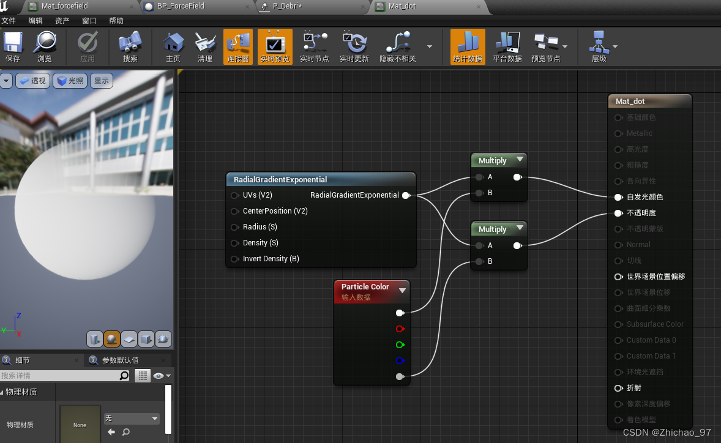Open the 编辑 (Edit) menu
The height and width of the screenshot is (443, 721).
click(x=35, y=21)
